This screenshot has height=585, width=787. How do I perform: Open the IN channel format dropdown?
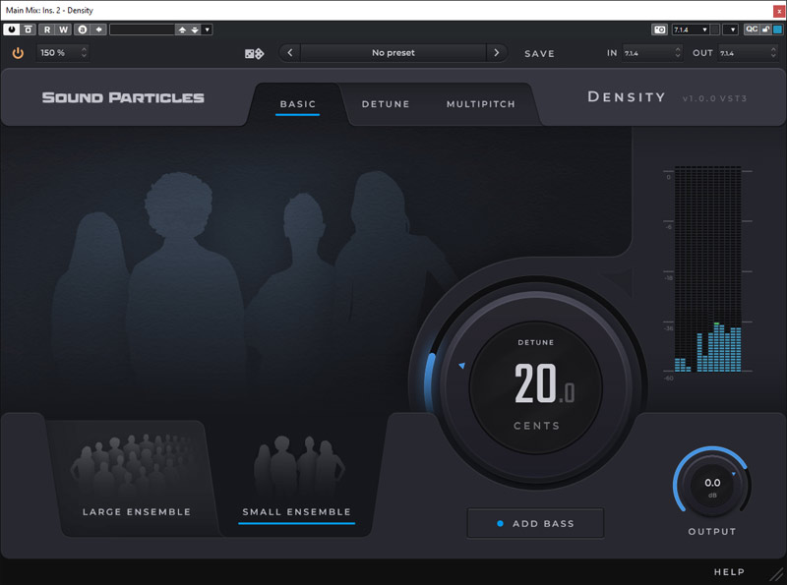point(649,53)
